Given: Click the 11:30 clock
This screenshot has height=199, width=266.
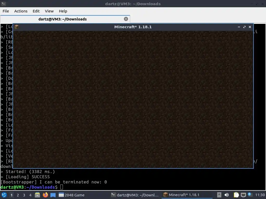Looking at the screenshot, I should (x=260, y=195).
